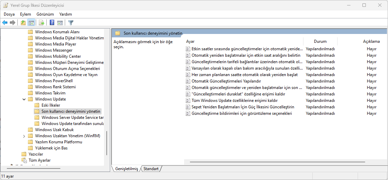Click the Windows Media Player folder icon
Screen dimensions: 388x180
click(x=30, y=44)
